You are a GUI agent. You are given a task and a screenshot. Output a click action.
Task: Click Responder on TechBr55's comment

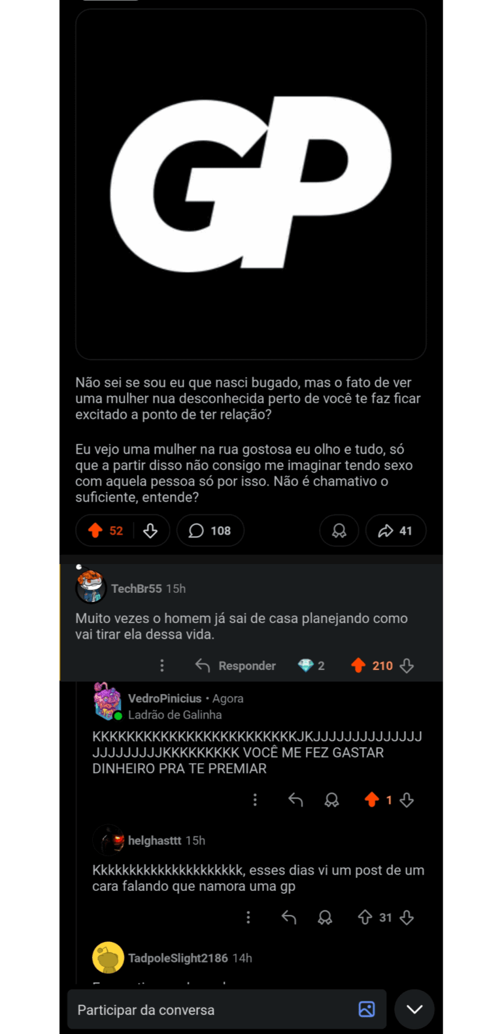(x=235, y=665)
